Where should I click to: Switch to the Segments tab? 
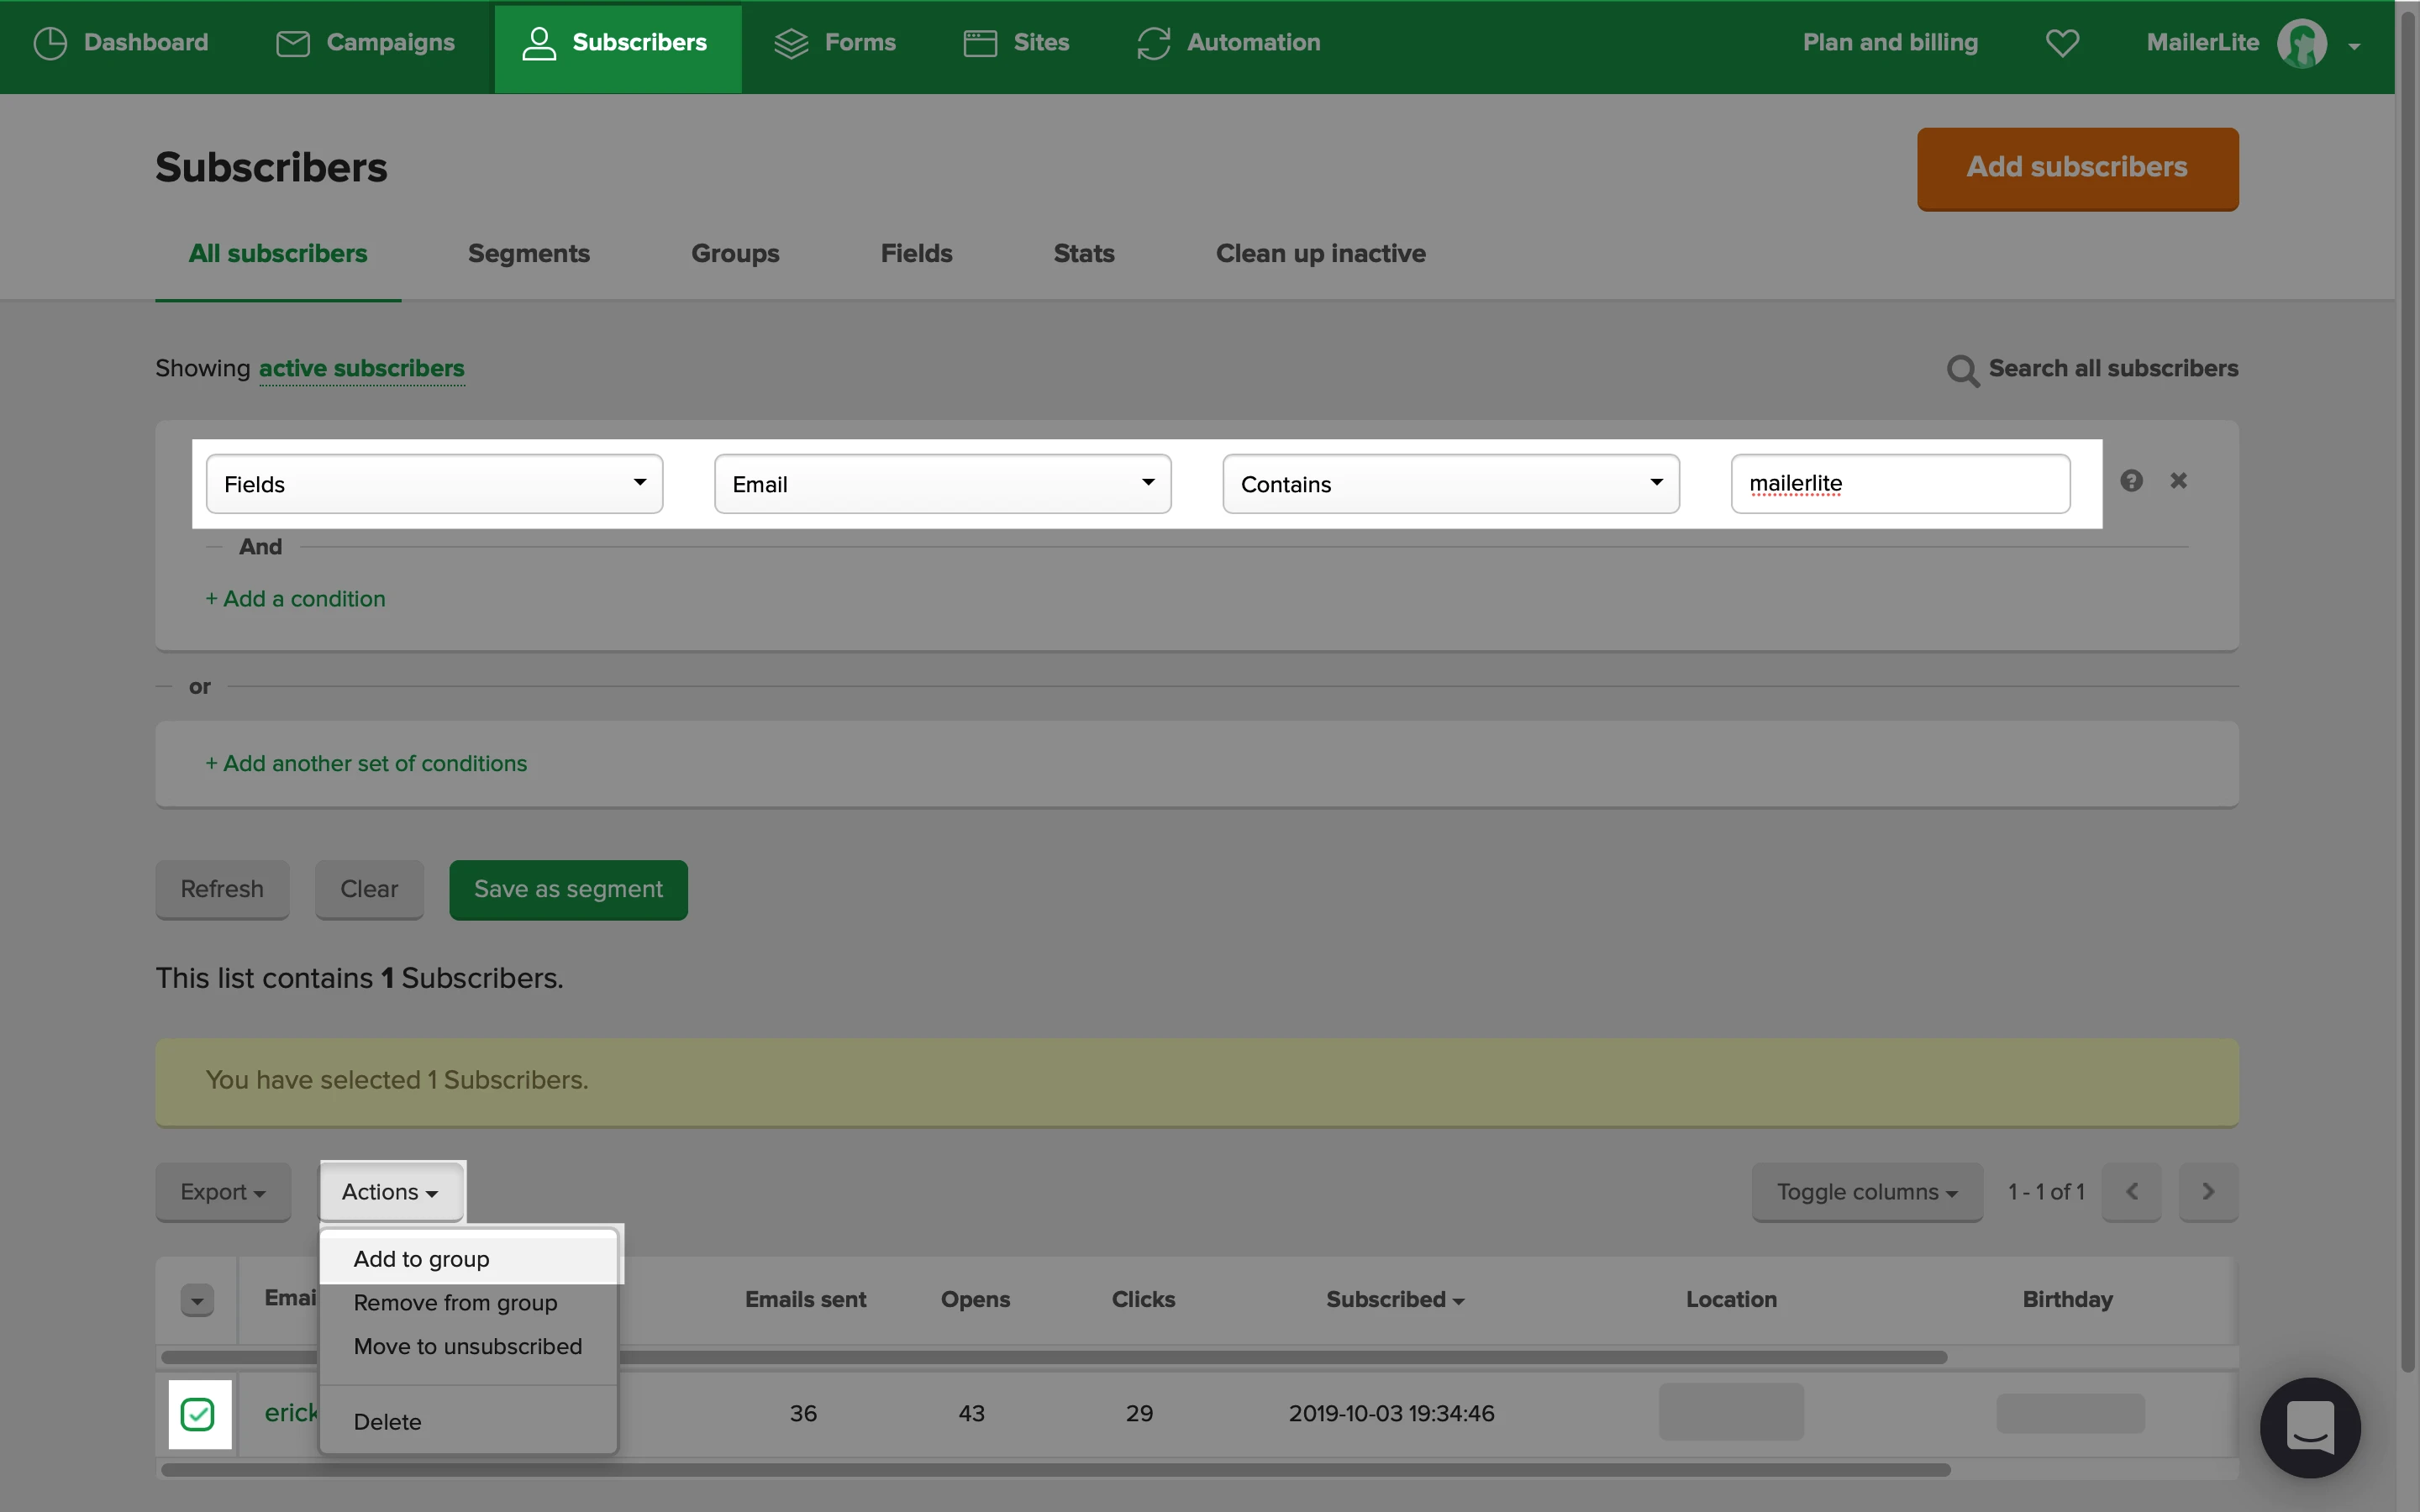tap(528, 254)
